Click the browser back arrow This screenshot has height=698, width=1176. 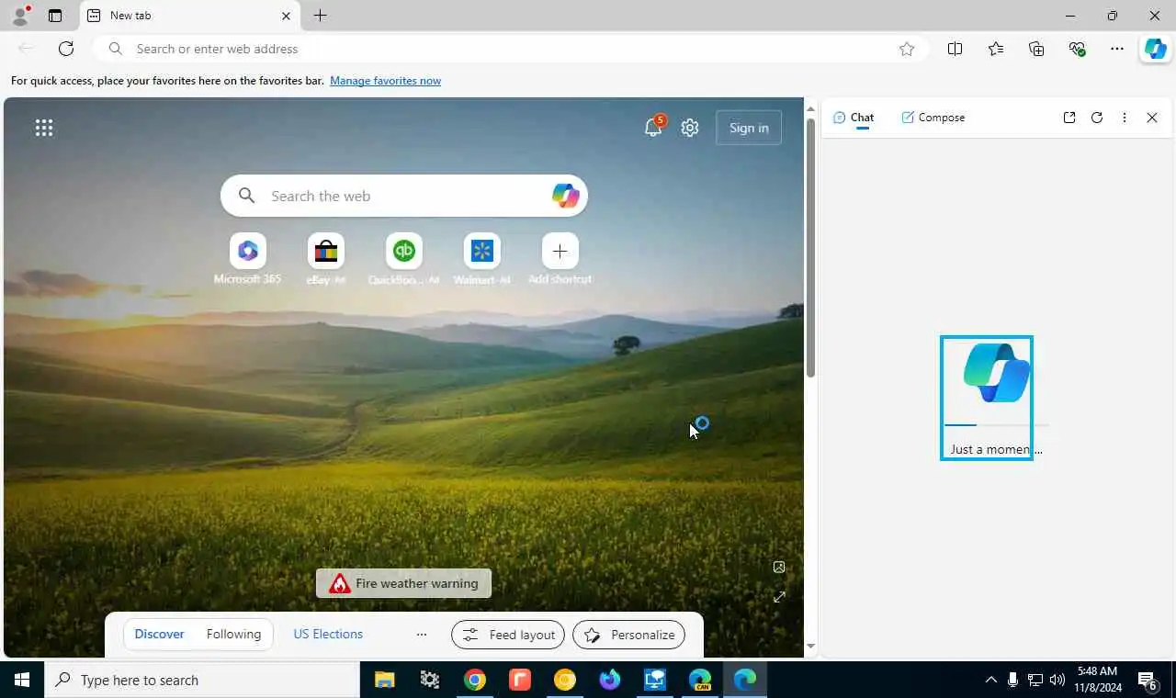click(x=26, y=49)
